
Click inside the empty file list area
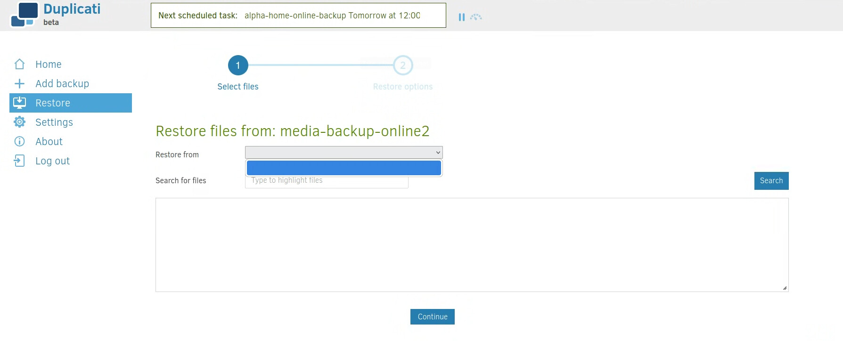472,245
